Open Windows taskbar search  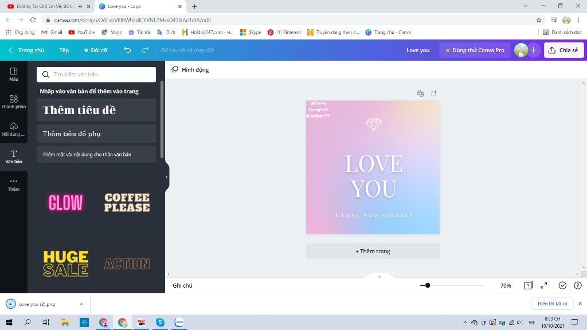click(28, 322)
